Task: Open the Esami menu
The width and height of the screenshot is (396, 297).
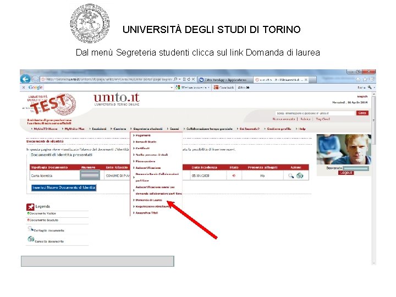Action: tap(174, 129)
